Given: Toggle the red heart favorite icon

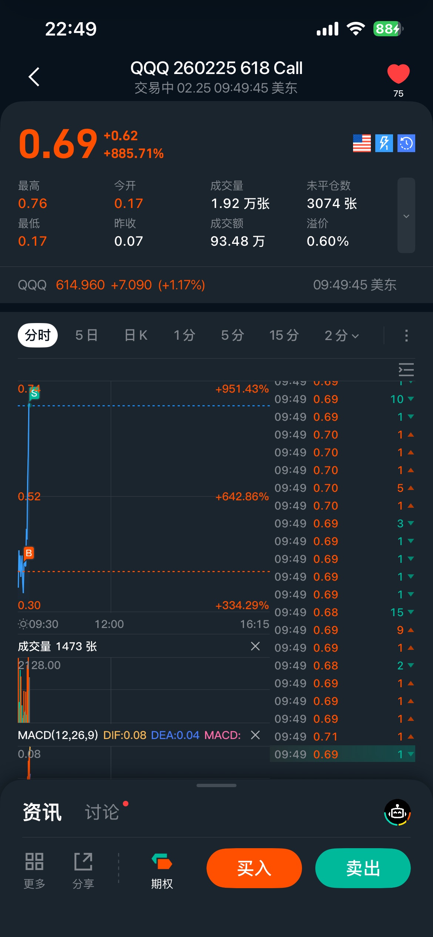Looking at the screenshot, I should [x=398, y=74].
